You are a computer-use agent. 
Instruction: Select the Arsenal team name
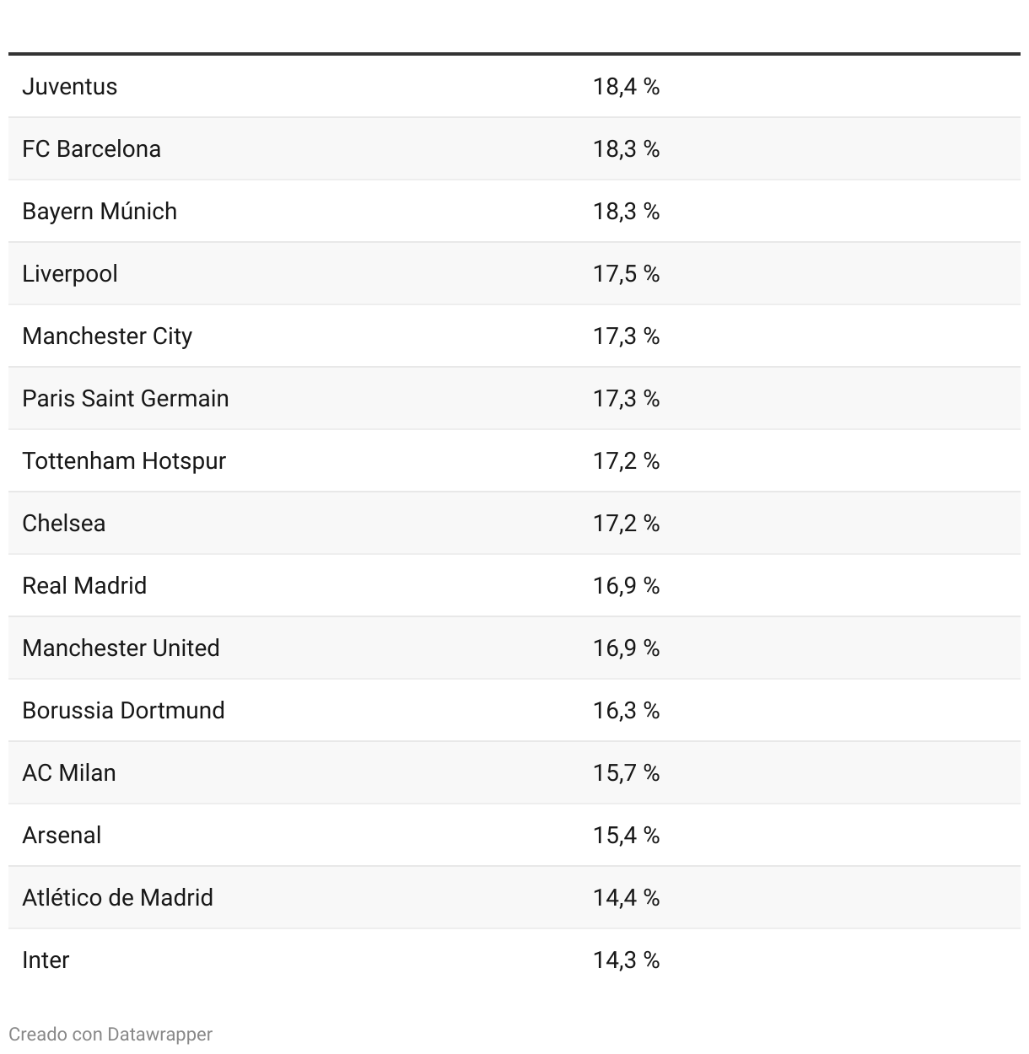pyautogui.click(x=62, y=836)
